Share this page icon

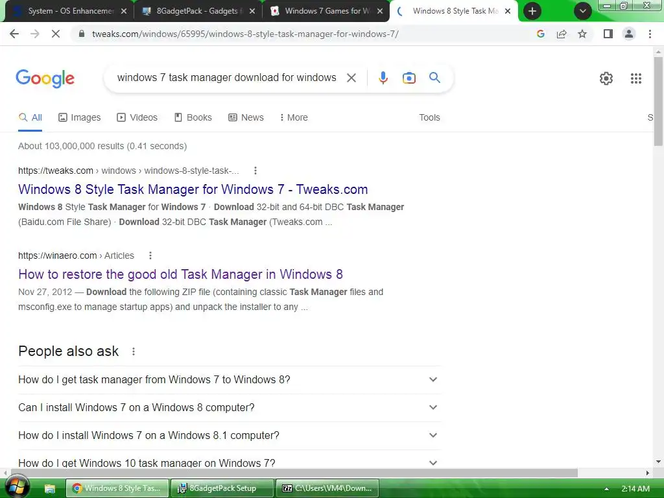pyautogui.click(x=562, y=34)
